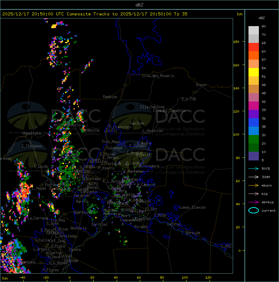Click the Villavicencio label on map
The image size is (279, 282).
pyautogui.click(x=68, y=125)
